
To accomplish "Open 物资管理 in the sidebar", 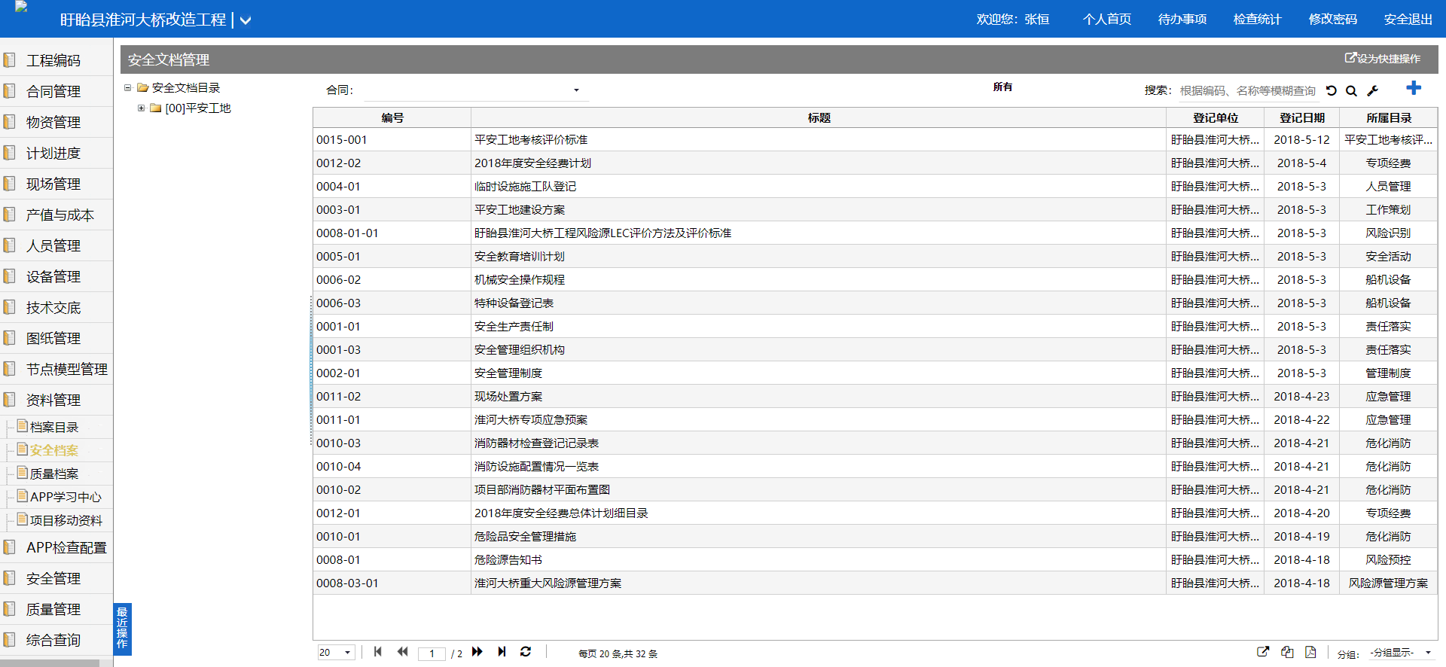I will coord(53,122).
